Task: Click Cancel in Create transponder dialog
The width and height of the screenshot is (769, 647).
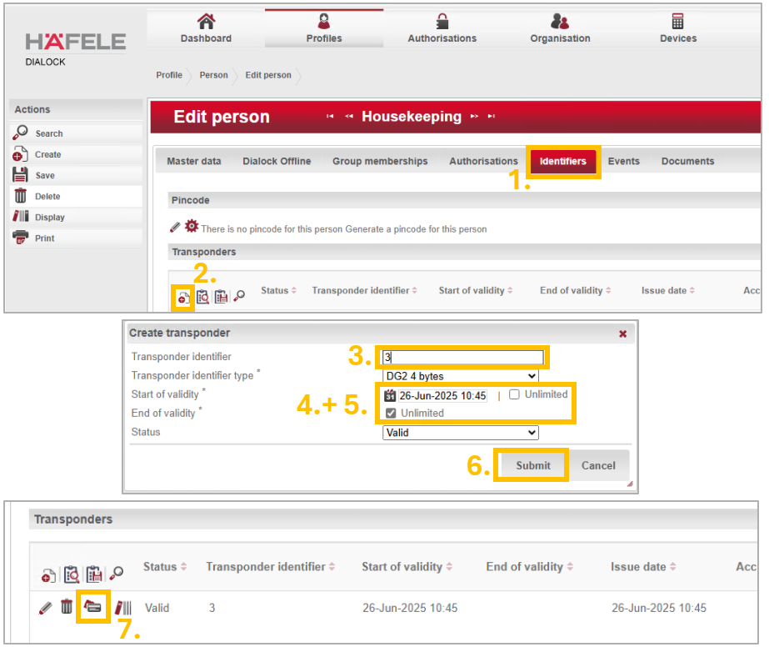Action: point(598,465)
